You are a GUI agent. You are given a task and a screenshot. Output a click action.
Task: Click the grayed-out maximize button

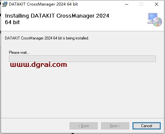click(x=141, y=4)
